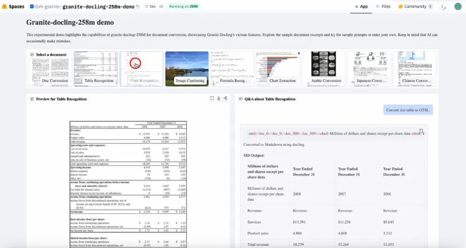Viewport: 466px width, 248px height.
Task: Copy the OTSL code output
Action: coord(421,130)
